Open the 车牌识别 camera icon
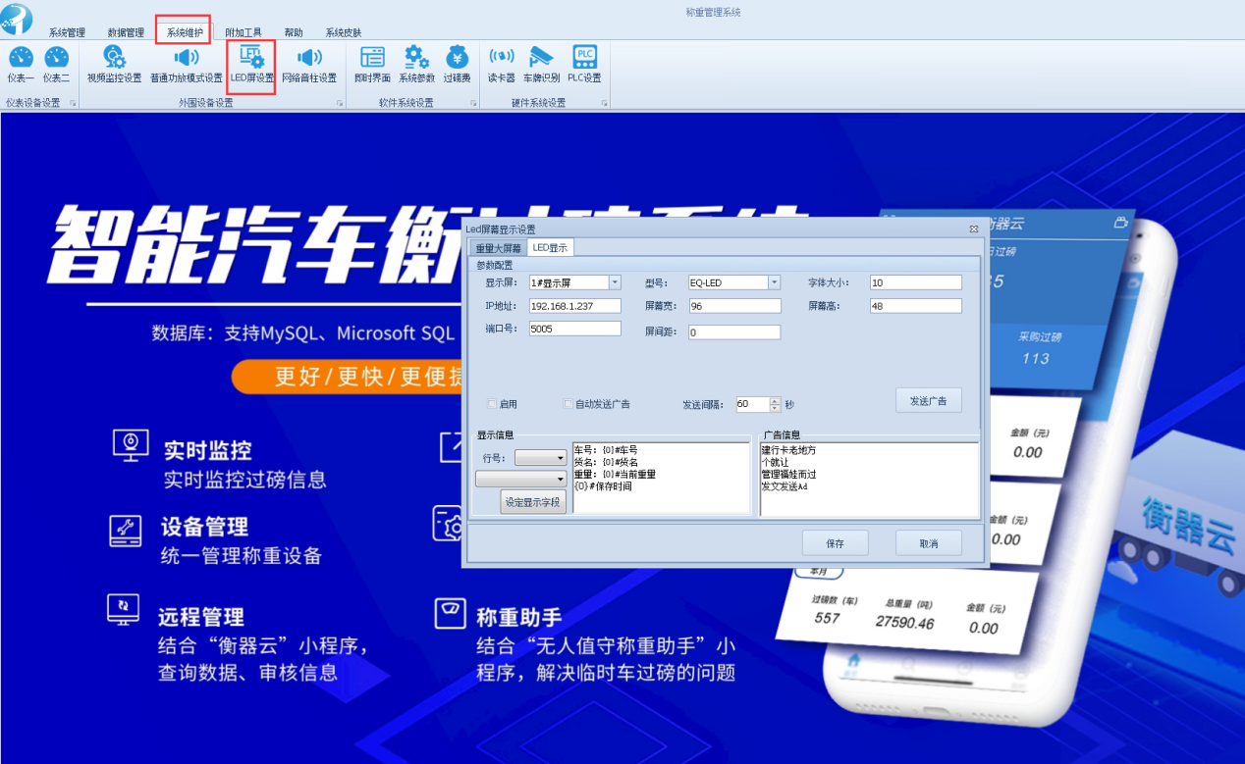This screenshot has width=1245, height=764. pos(541,63)
